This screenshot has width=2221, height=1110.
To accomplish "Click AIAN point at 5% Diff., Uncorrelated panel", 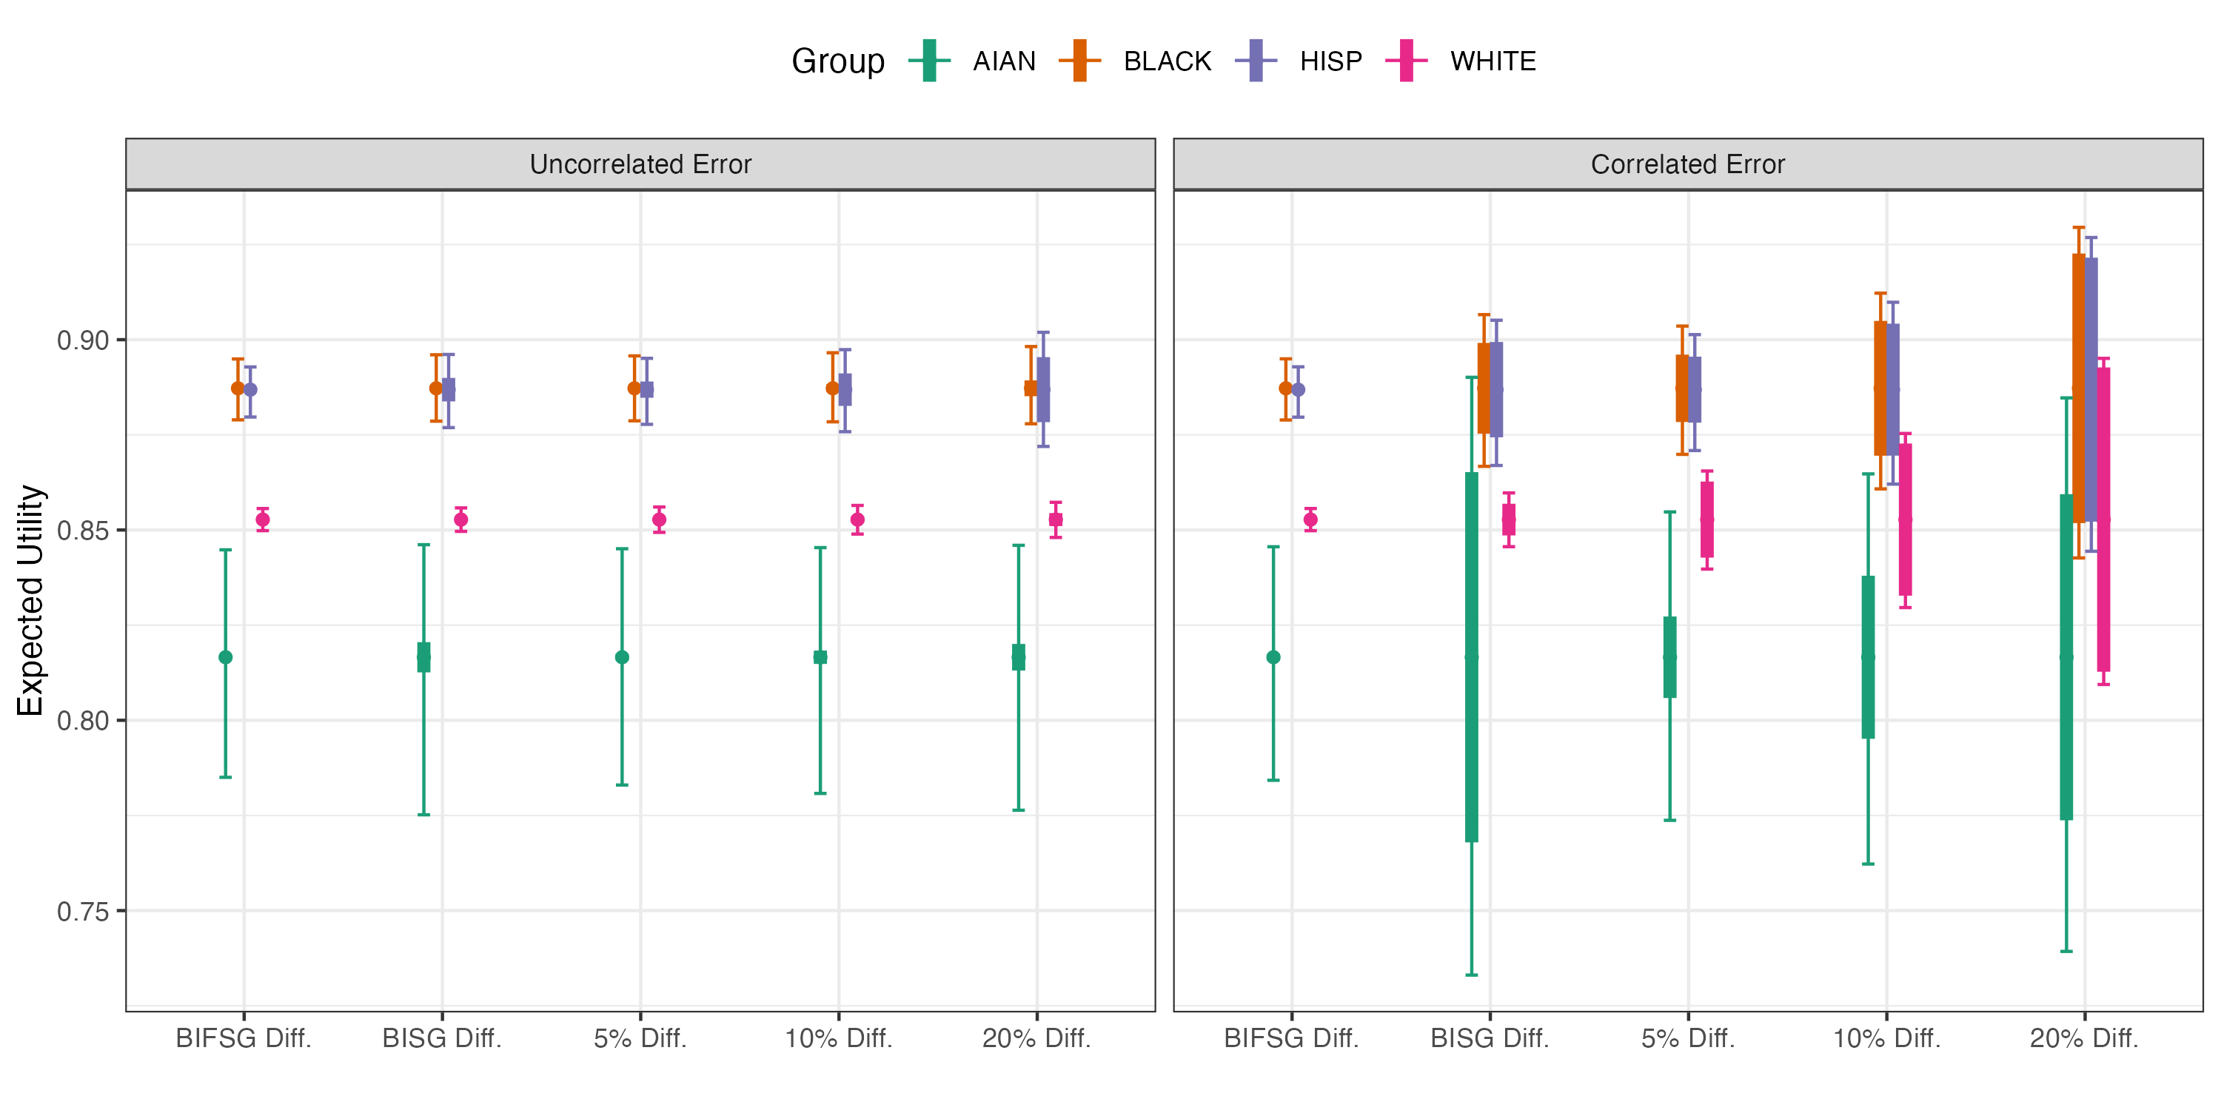I will tap(623, 658).
